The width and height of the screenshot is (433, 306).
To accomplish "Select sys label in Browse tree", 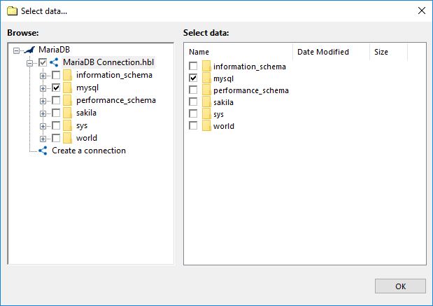I will tap(82, 126).
